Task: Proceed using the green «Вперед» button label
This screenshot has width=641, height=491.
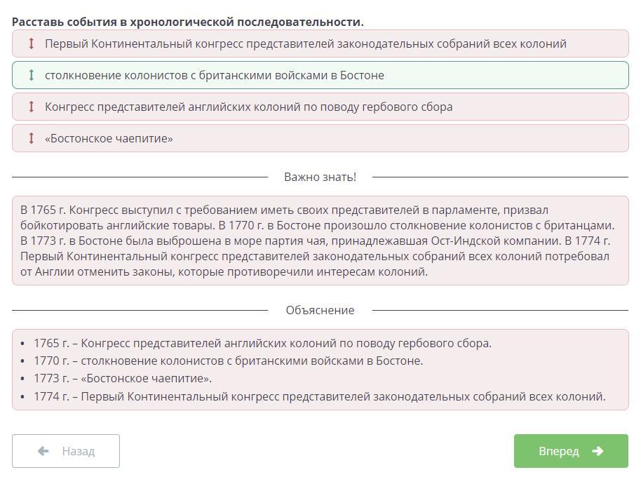Action: [558, 451]
